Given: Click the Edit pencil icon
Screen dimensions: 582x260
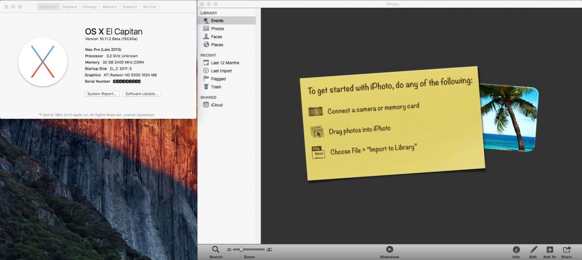Looking at the screenshot, I should pos(533,249).
